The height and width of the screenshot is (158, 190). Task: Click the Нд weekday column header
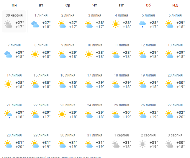click(x=175, y=5)
